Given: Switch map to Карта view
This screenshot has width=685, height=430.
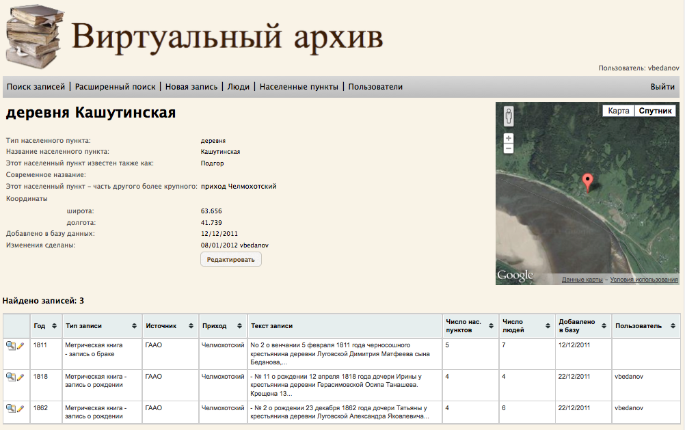Looking at the screenshot, I should 618,111.
